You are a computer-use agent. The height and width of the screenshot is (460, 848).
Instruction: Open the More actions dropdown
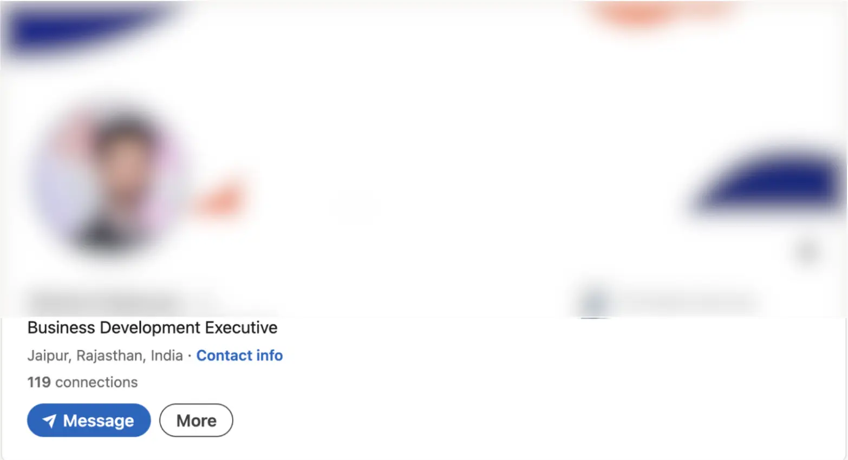196,420
